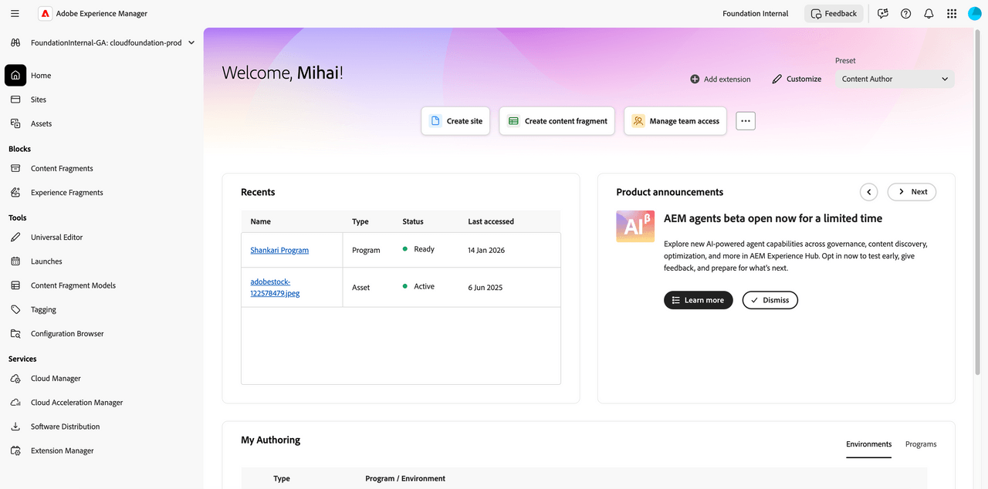Image resolution: width=988 pixels, height=489 pixels.
Task: Click the user profile avatar
Action: tap(974, 13)
